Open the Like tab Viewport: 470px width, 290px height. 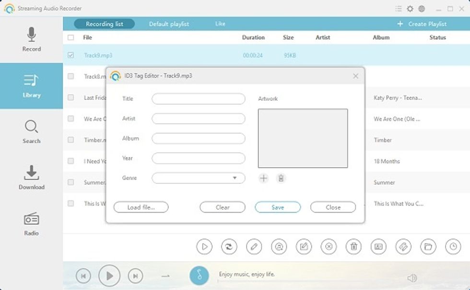220,23
